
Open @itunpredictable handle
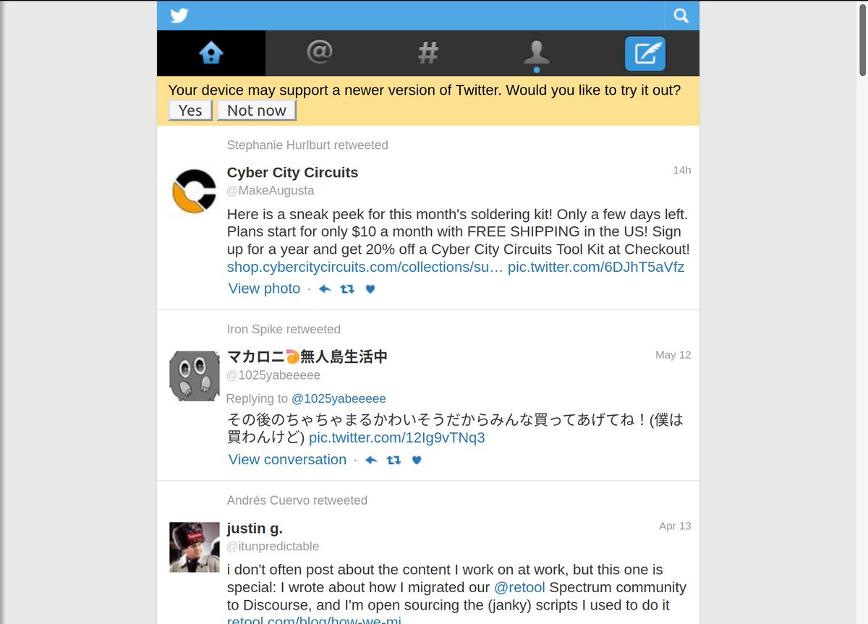273,547
